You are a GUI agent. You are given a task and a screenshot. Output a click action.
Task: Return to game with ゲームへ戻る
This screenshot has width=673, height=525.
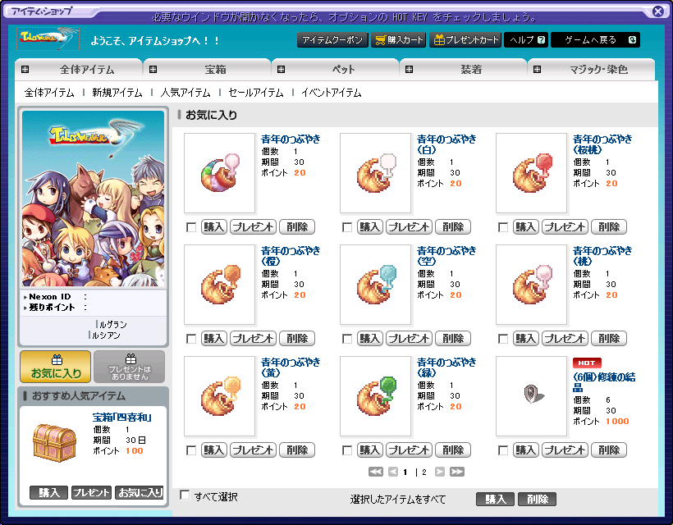595,40
